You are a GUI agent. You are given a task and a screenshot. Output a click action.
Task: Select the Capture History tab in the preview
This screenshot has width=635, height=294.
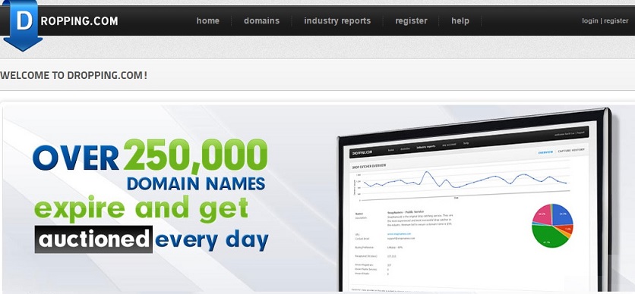(x=571, y=150)
